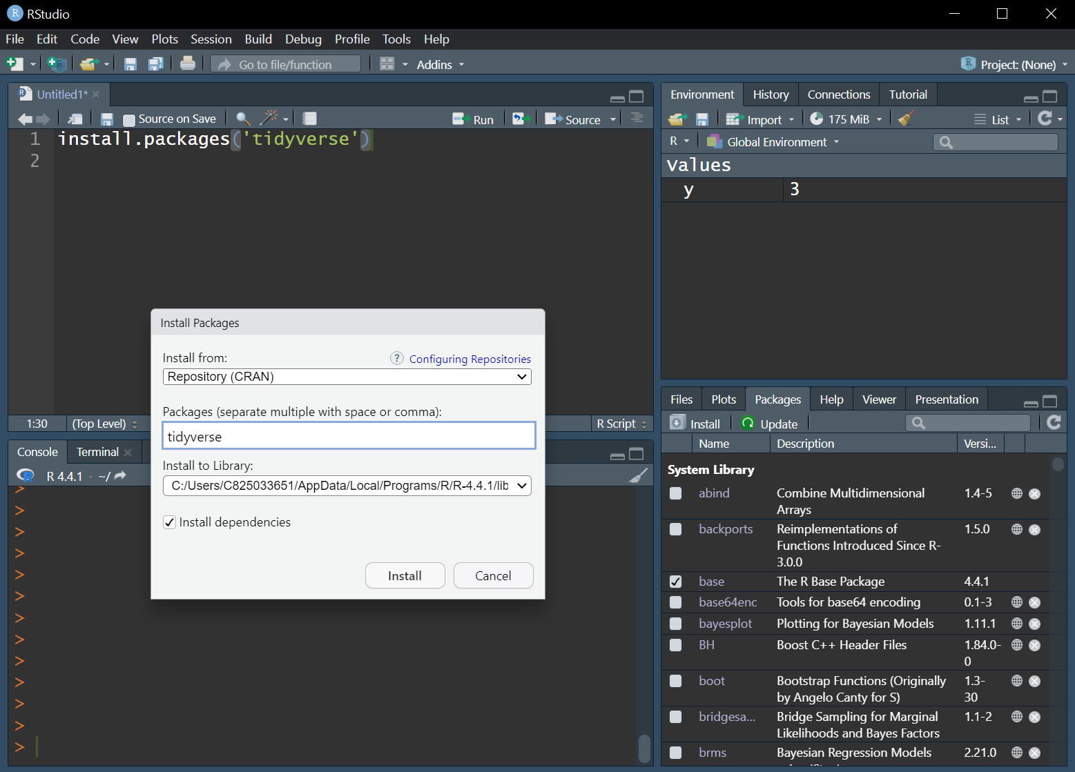Uncheck Install dependencies checkbox

pyautogui.click(x=170, y=522)
